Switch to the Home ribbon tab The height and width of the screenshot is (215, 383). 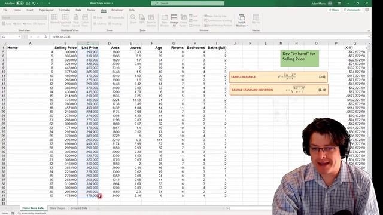point(17,10)
